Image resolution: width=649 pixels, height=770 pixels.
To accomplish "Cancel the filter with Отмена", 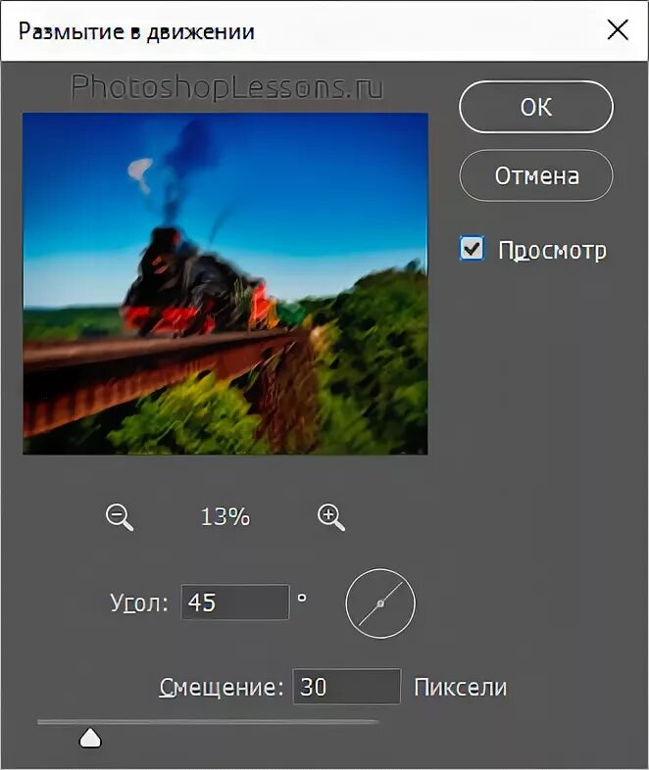I will coord(536,175).
